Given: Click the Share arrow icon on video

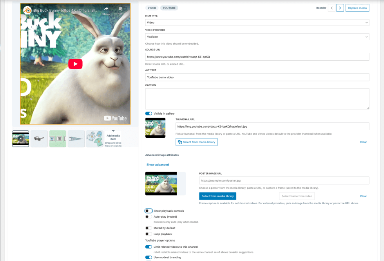Looking at the screenshot, I should (106, 9).
